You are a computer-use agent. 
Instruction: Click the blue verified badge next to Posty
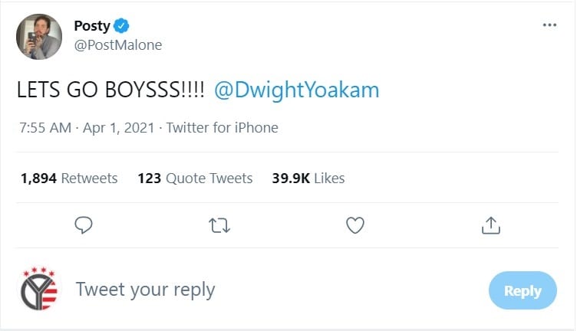pyautogui.click(x=121, y=26)
